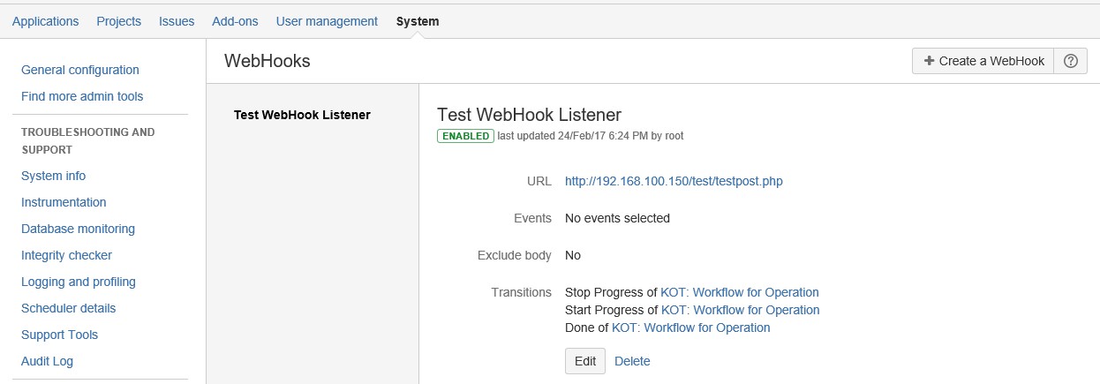The image size is (1100, 384).
Task: Open the webhook URL testpost.php link
Action: coord(674,181)
